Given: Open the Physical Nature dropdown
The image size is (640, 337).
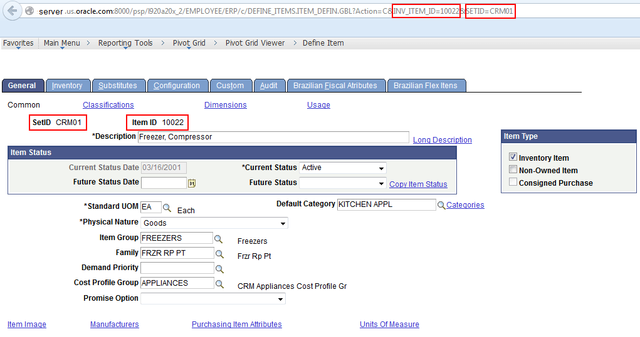Looking at the screenshot, I should tap(214, 223).
